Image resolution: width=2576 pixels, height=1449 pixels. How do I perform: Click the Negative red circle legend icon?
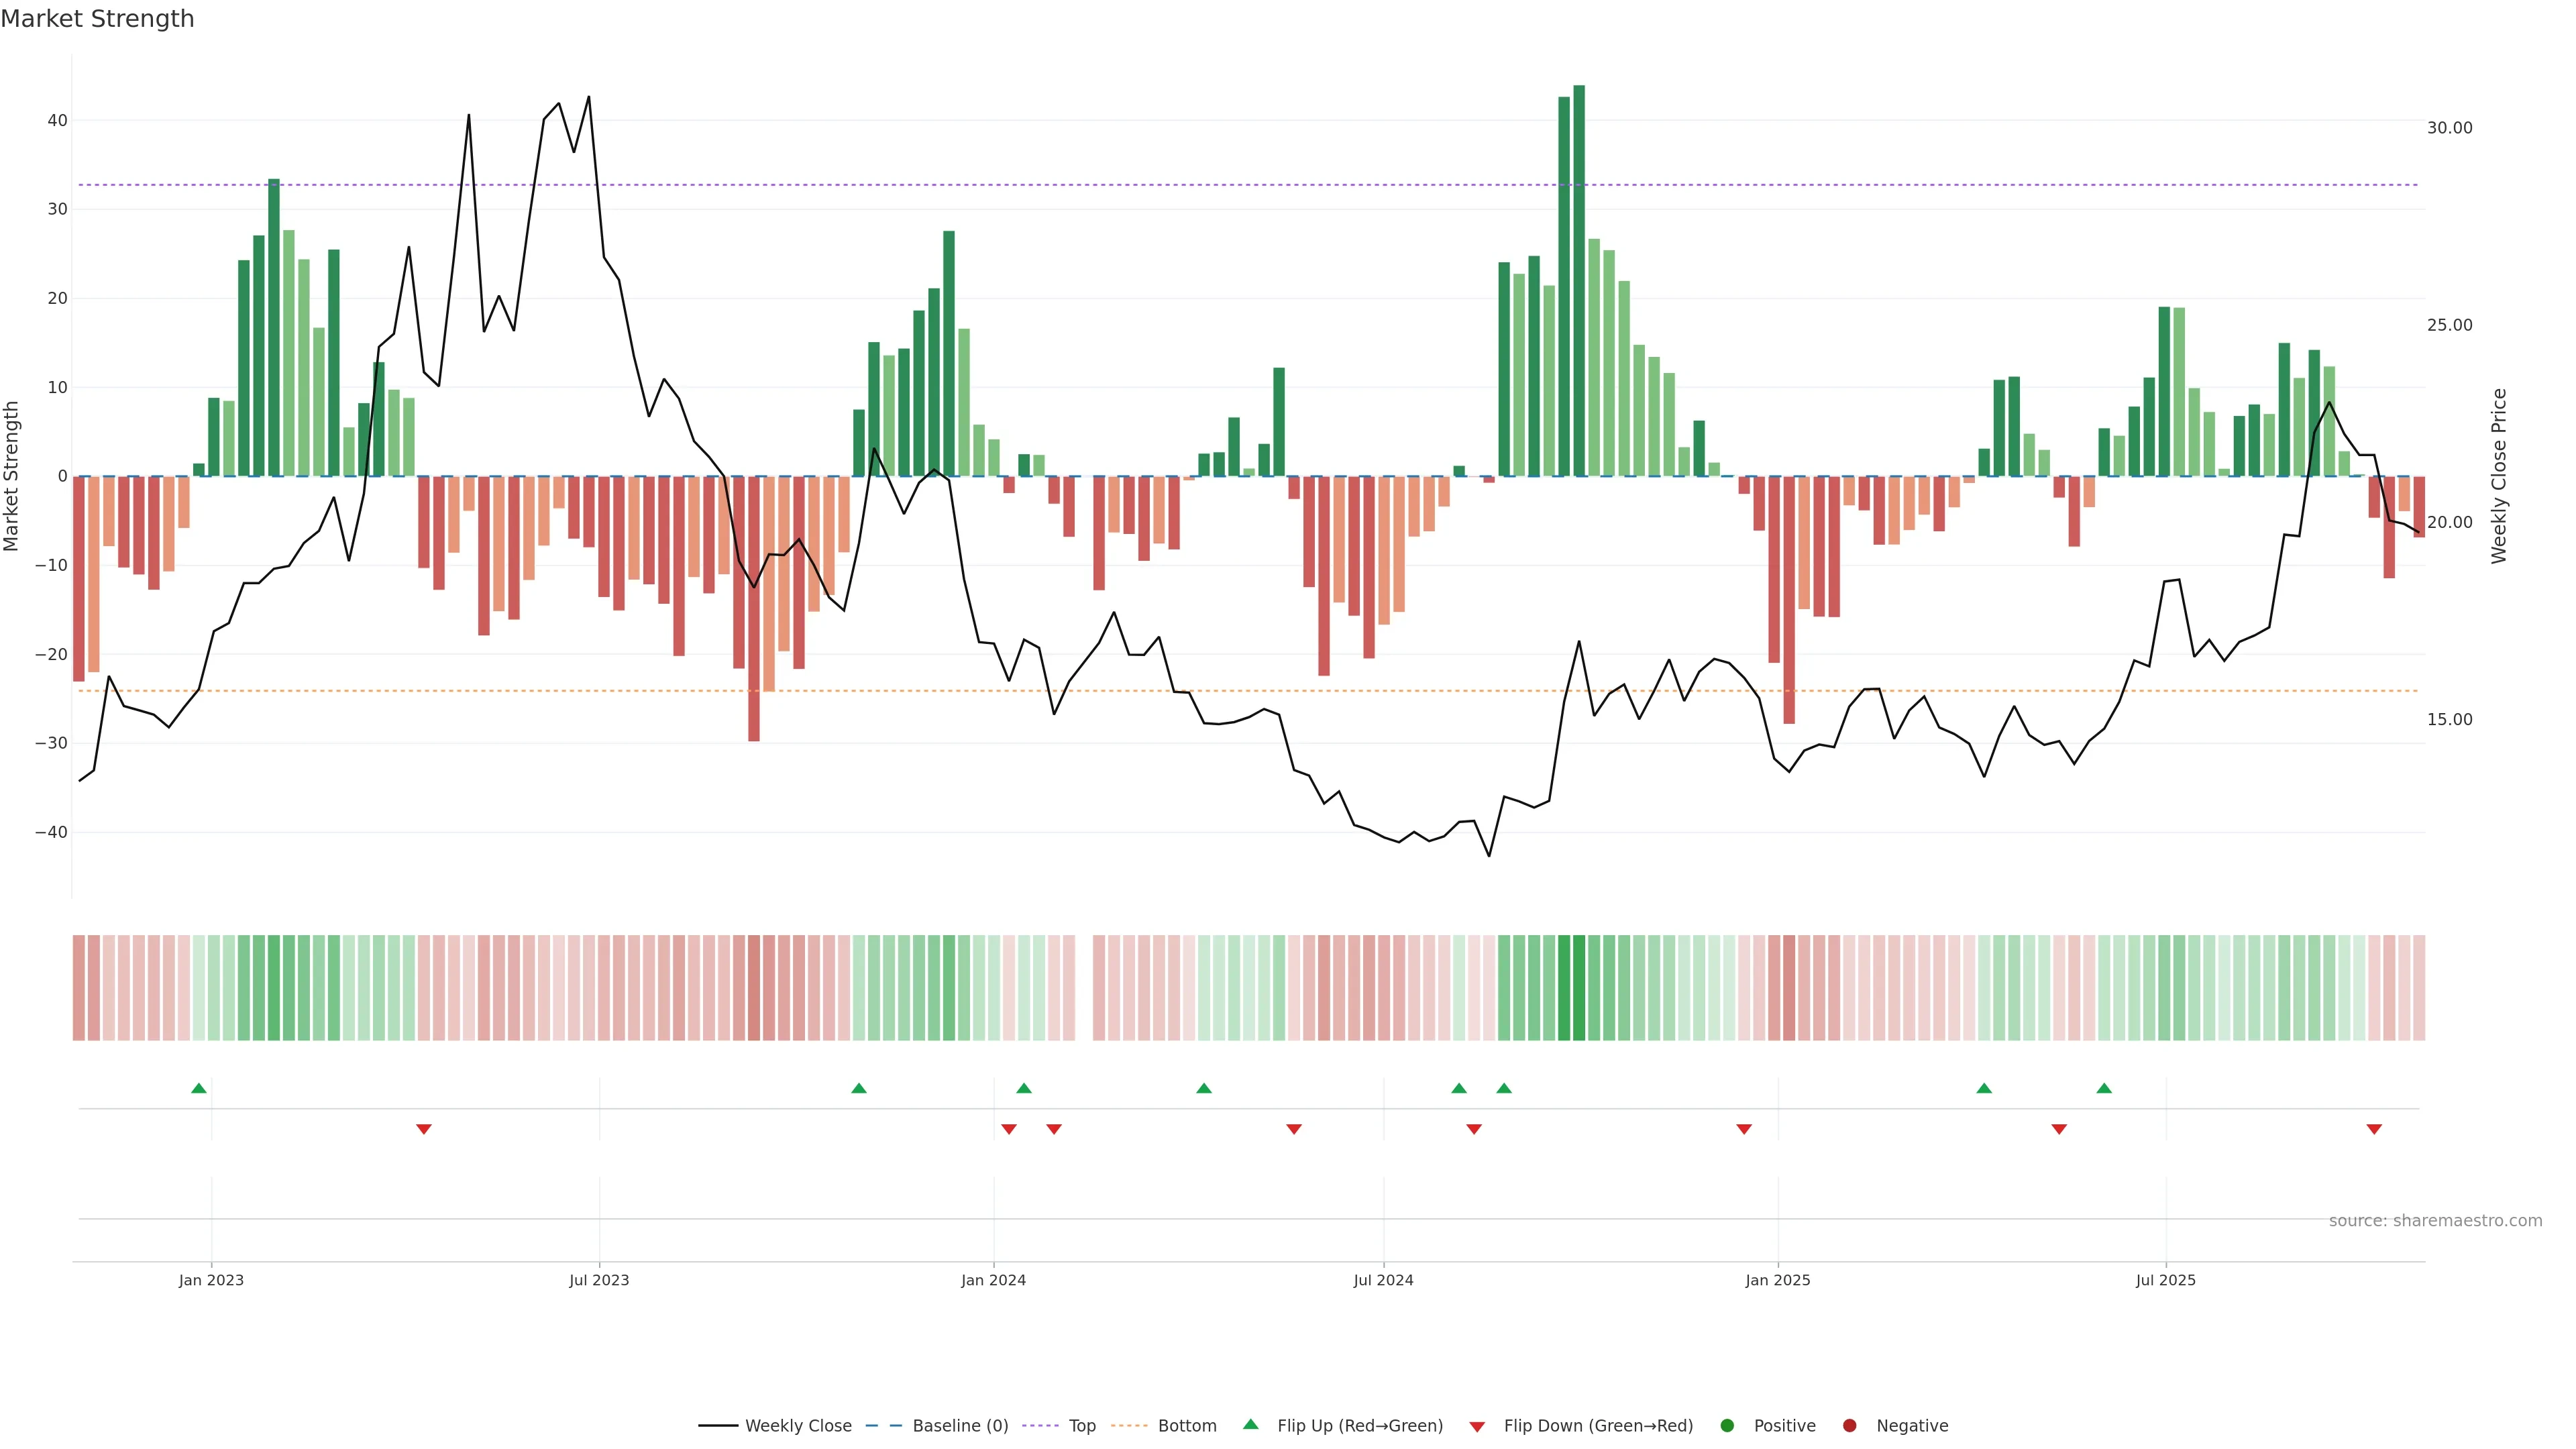[x=1849, y=1426]
